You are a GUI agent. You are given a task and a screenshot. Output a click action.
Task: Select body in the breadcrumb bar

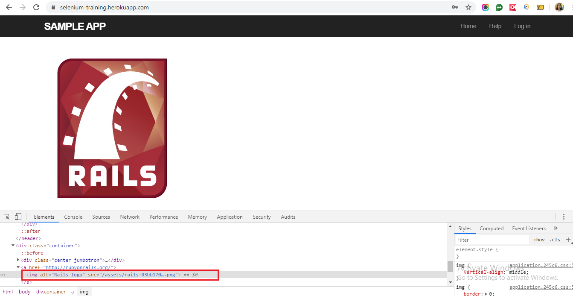coord(24,292)
